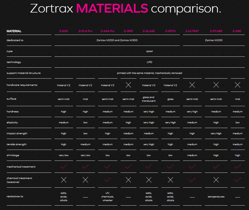The height and width of the screenshot is (210, 249).
Task: Click Z-PLA Pro mechanical treatment checkmark
Action: click(85, 167)
